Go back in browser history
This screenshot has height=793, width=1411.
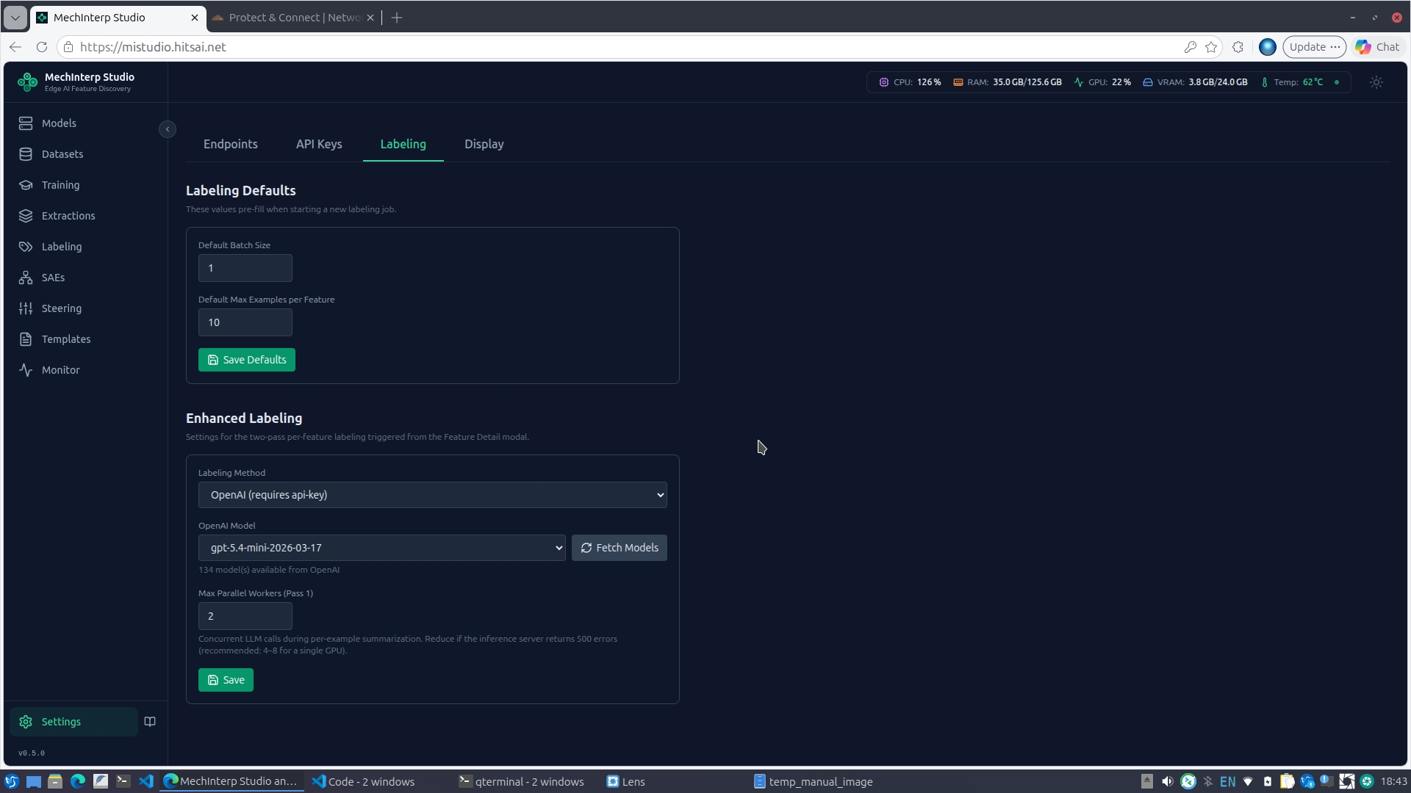click(15, 47)
